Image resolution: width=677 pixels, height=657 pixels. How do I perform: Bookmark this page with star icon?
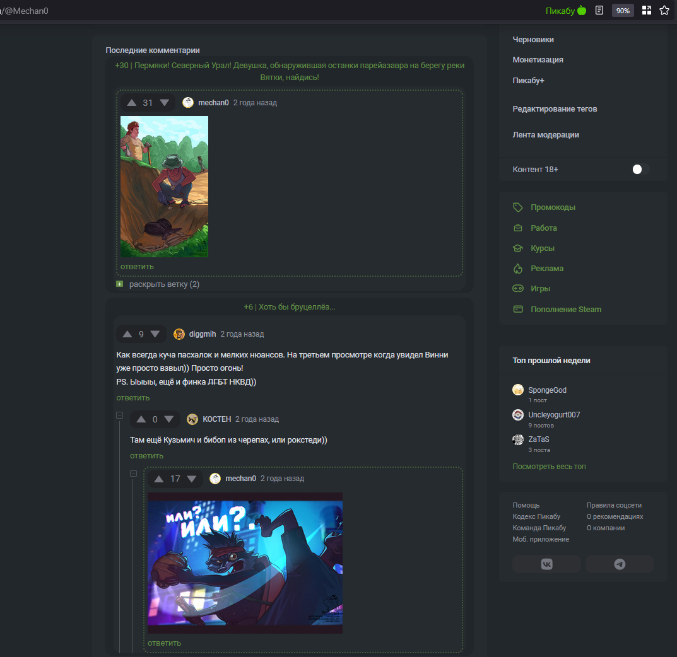664,10
